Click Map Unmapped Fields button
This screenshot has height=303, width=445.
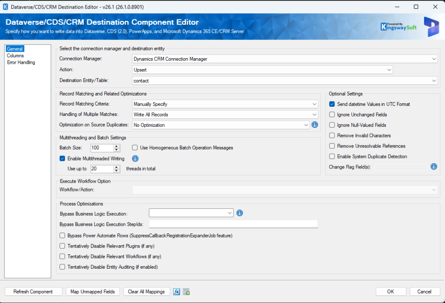(x=93, y=292)
